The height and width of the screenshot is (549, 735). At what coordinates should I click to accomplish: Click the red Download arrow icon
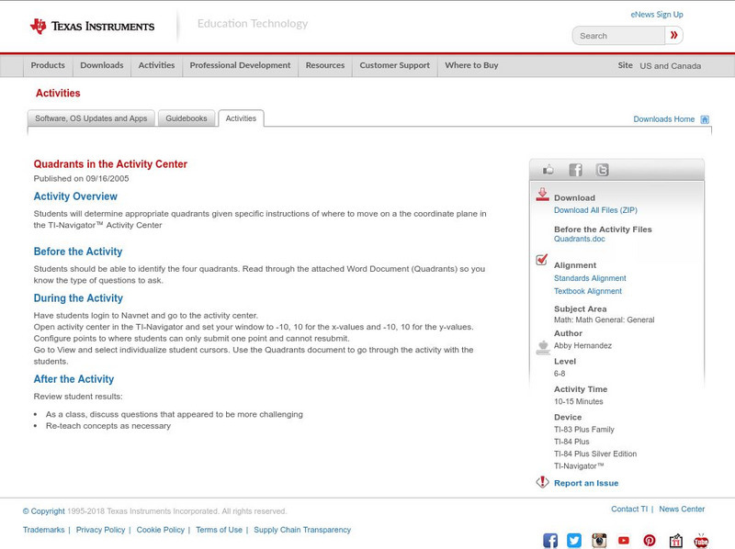[543, 193]
